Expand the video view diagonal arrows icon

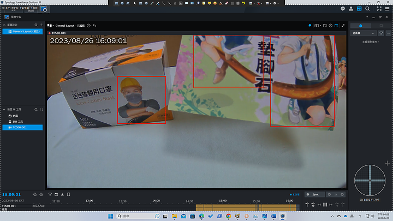click(343, 26)
